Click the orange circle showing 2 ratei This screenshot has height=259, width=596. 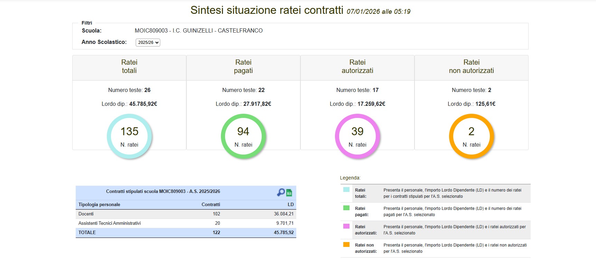(x=472, y=136)
